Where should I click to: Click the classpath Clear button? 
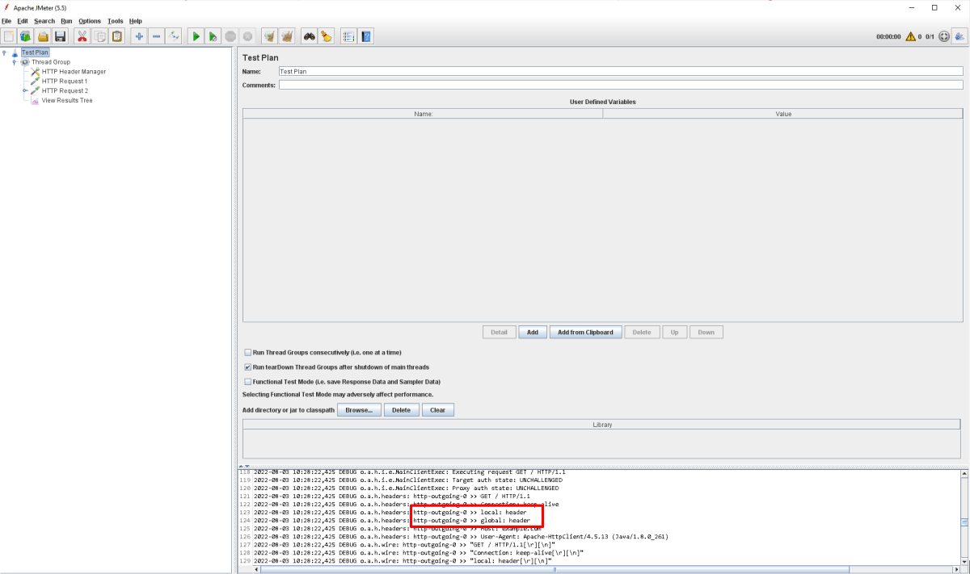tap(437, 410)
